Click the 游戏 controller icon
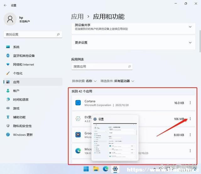 click(8, 108)
